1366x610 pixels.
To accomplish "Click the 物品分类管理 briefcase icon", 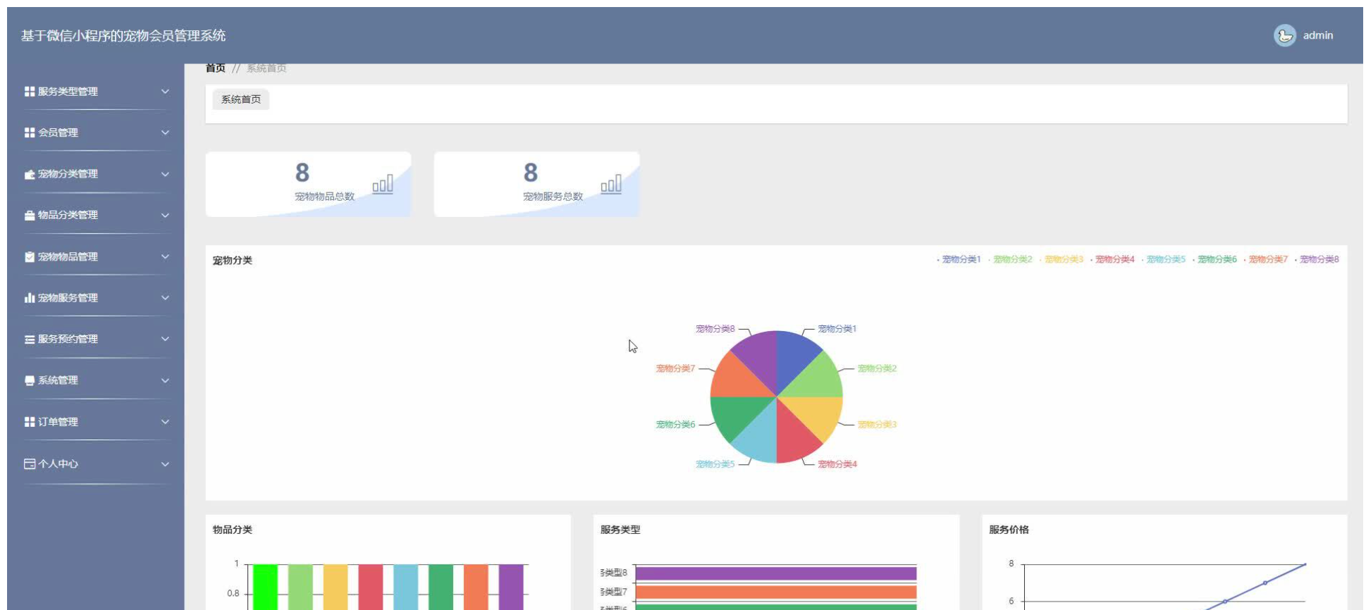I will (30, 216).
